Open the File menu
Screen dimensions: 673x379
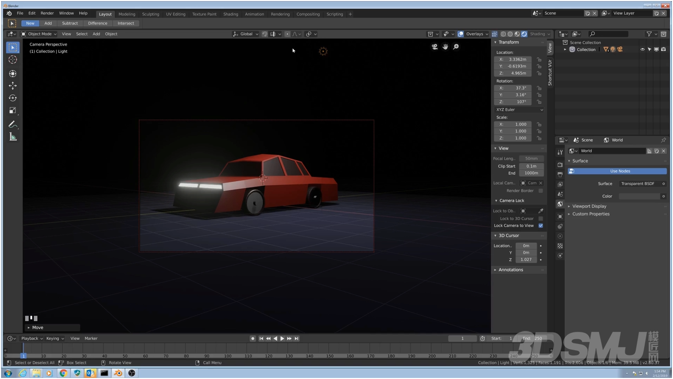click(x=20, y=13)
